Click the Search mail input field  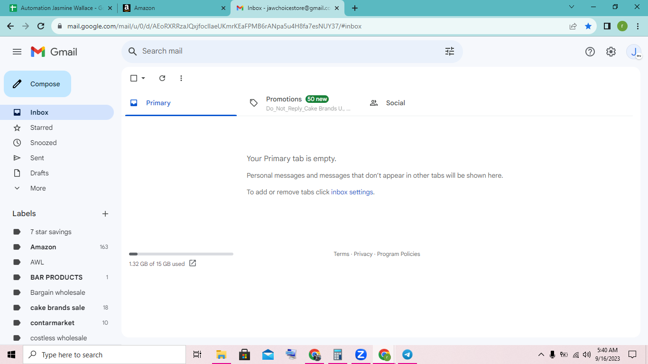(x=291, y=51)
